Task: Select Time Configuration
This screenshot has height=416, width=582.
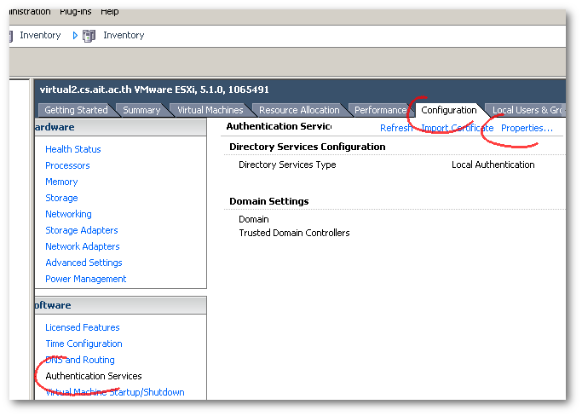Action: pos(84,344)
